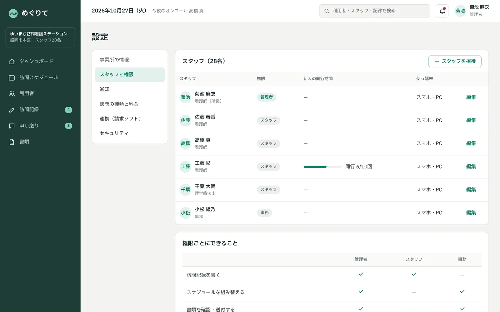Open 通知 settings section

pos(130,89)
